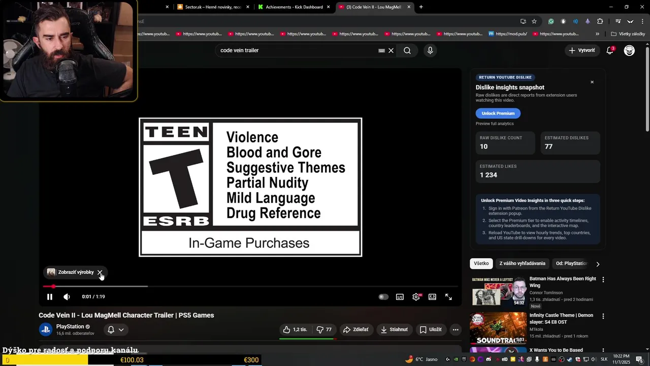Open the Všetky záložky bookmarks folder
This screenshot has height=366, width=650.
(628, 34)
